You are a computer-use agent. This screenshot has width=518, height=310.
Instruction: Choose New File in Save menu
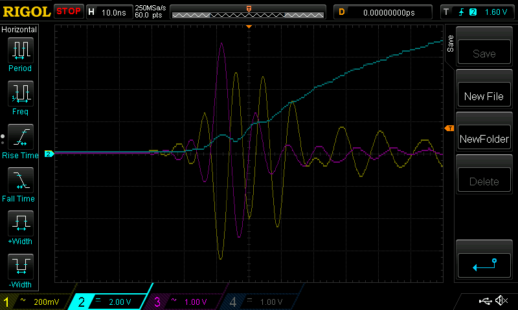pos(484,95)
